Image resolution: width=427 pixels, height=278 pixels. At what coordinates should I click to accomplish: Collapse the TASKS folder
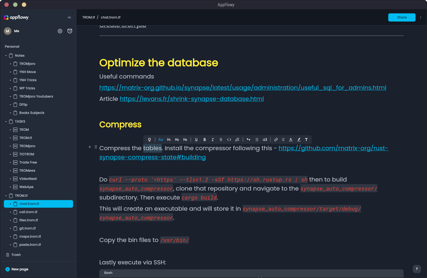(6, 122)
